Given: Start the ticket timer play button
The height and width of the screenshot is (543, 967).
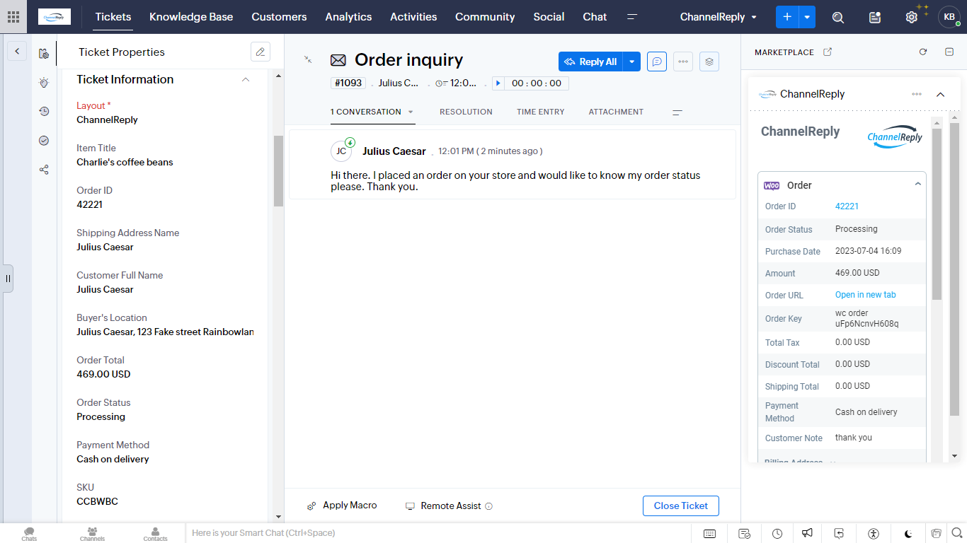Looking at the screenshot, I should click(x=498, y=83).
